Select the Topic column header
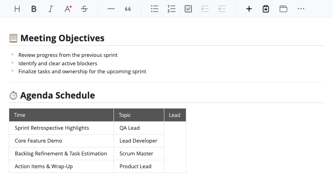This screenshot has width=333, height=177. click(x=139, y=115)
